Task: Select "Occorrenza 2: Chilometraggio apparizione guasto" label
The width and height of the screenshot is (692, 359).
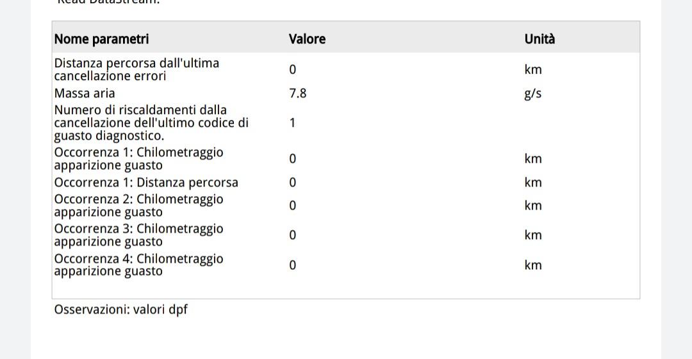Action: 138,205
